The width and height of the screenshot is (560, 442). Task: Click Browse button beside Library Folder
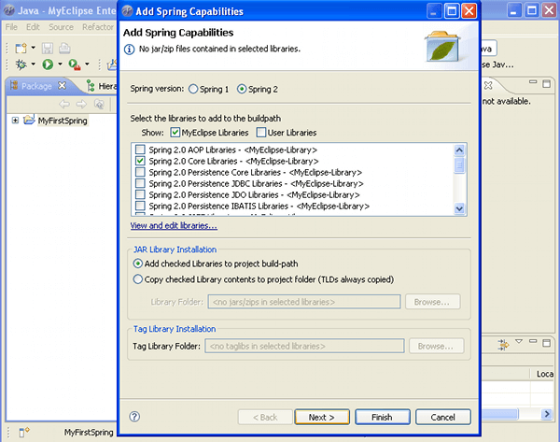(432, 302)
